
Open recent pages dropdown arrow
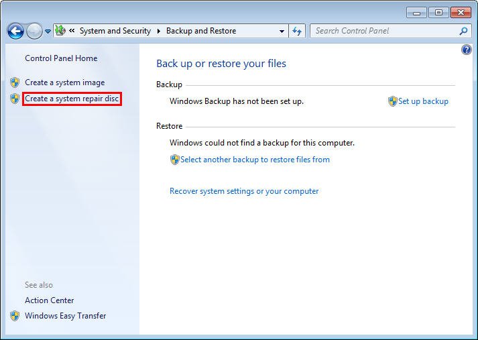(48, 31)
